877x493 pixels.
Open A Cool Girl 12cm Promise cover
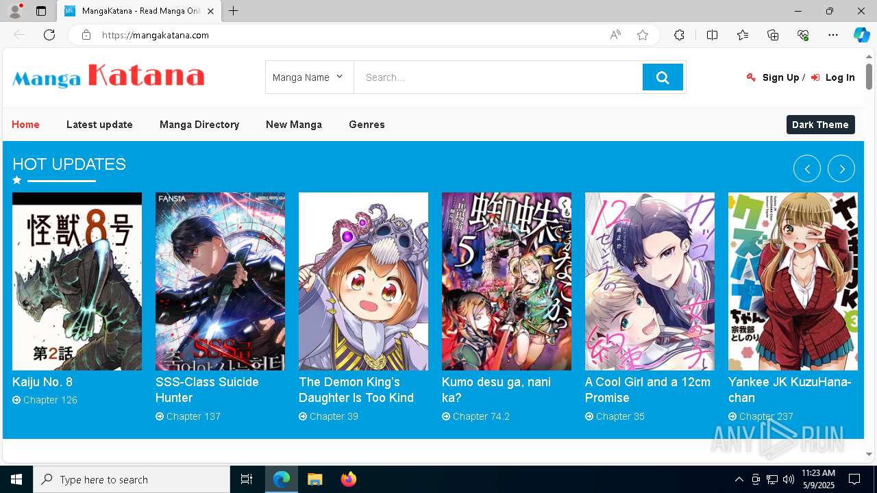(650, 281)
